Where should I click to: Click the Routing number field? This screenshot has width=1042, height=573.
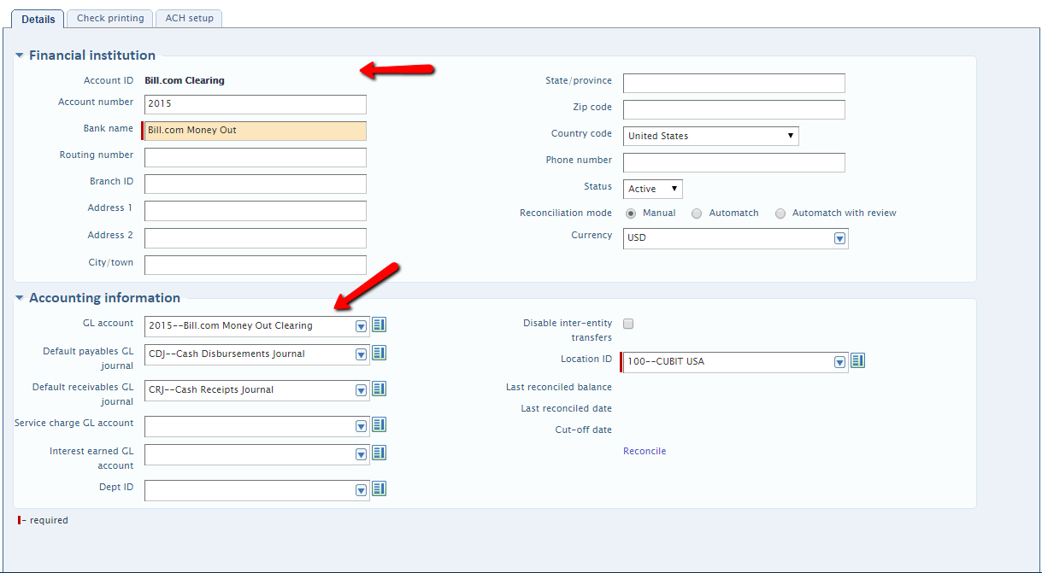click(x=256, y=157)
